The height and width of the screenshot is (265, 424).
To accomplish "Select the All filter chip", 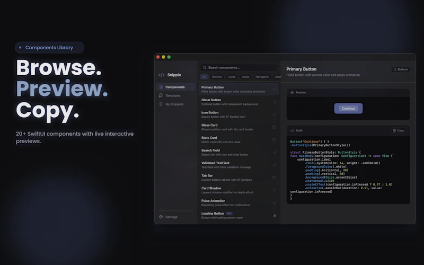I will coord(204,77).
